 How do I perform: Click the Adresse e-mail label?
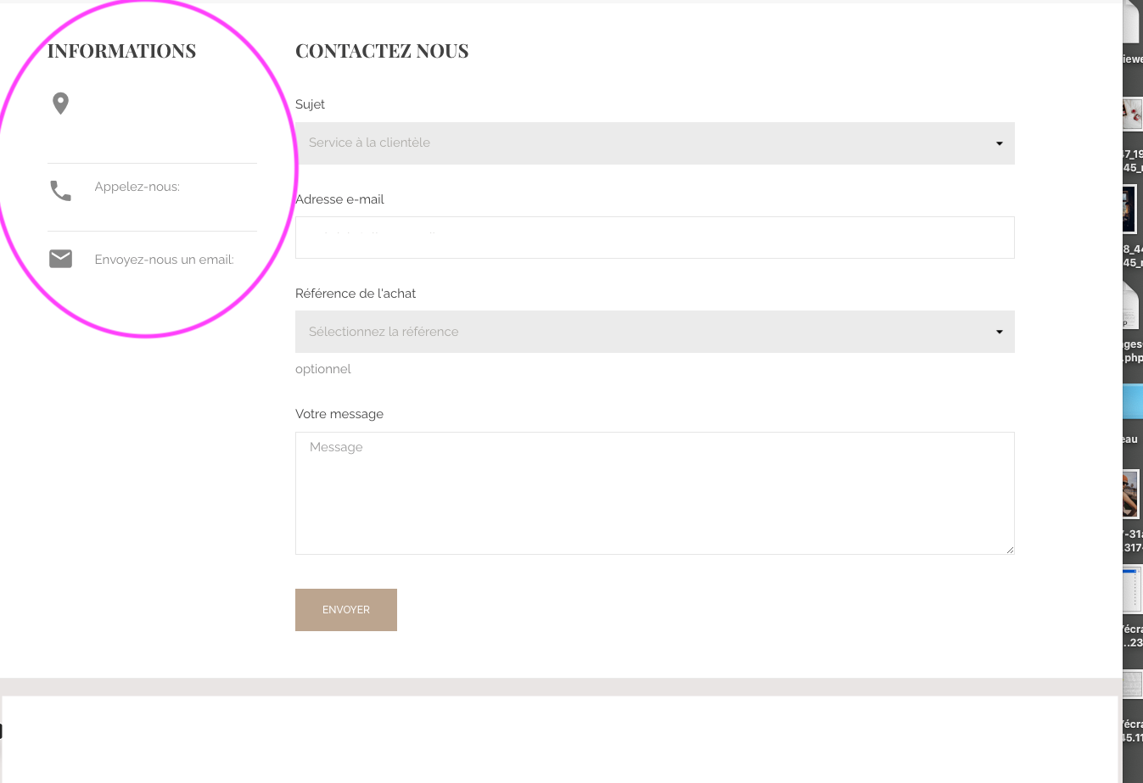point(339,199)
